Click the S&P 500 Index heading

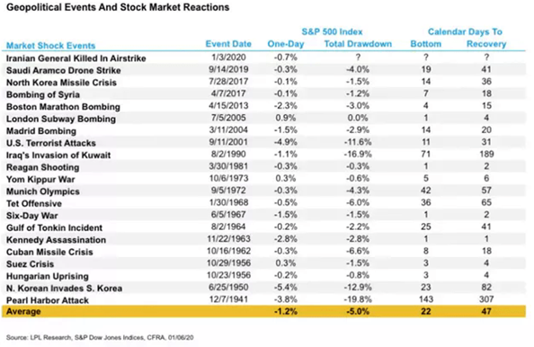coord(332,31)
